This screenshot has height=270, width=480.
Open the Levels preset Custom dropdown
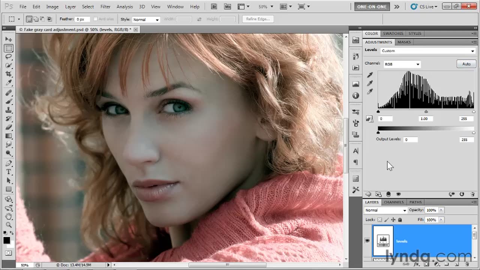coord(427,51)
